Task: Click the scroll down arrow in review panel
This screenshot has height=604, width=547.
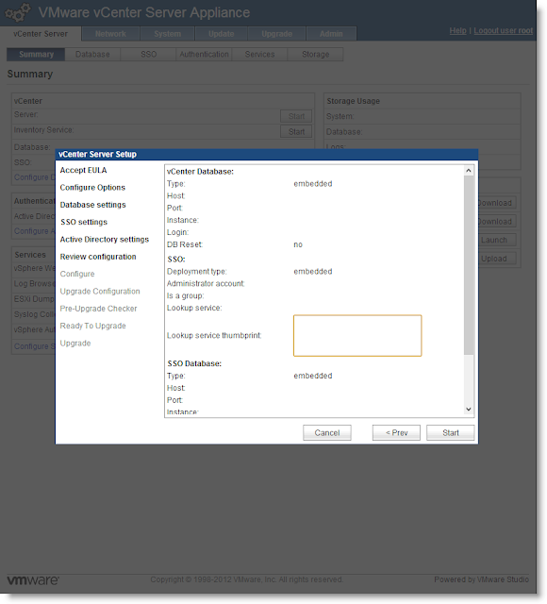Action: point(469,409)
